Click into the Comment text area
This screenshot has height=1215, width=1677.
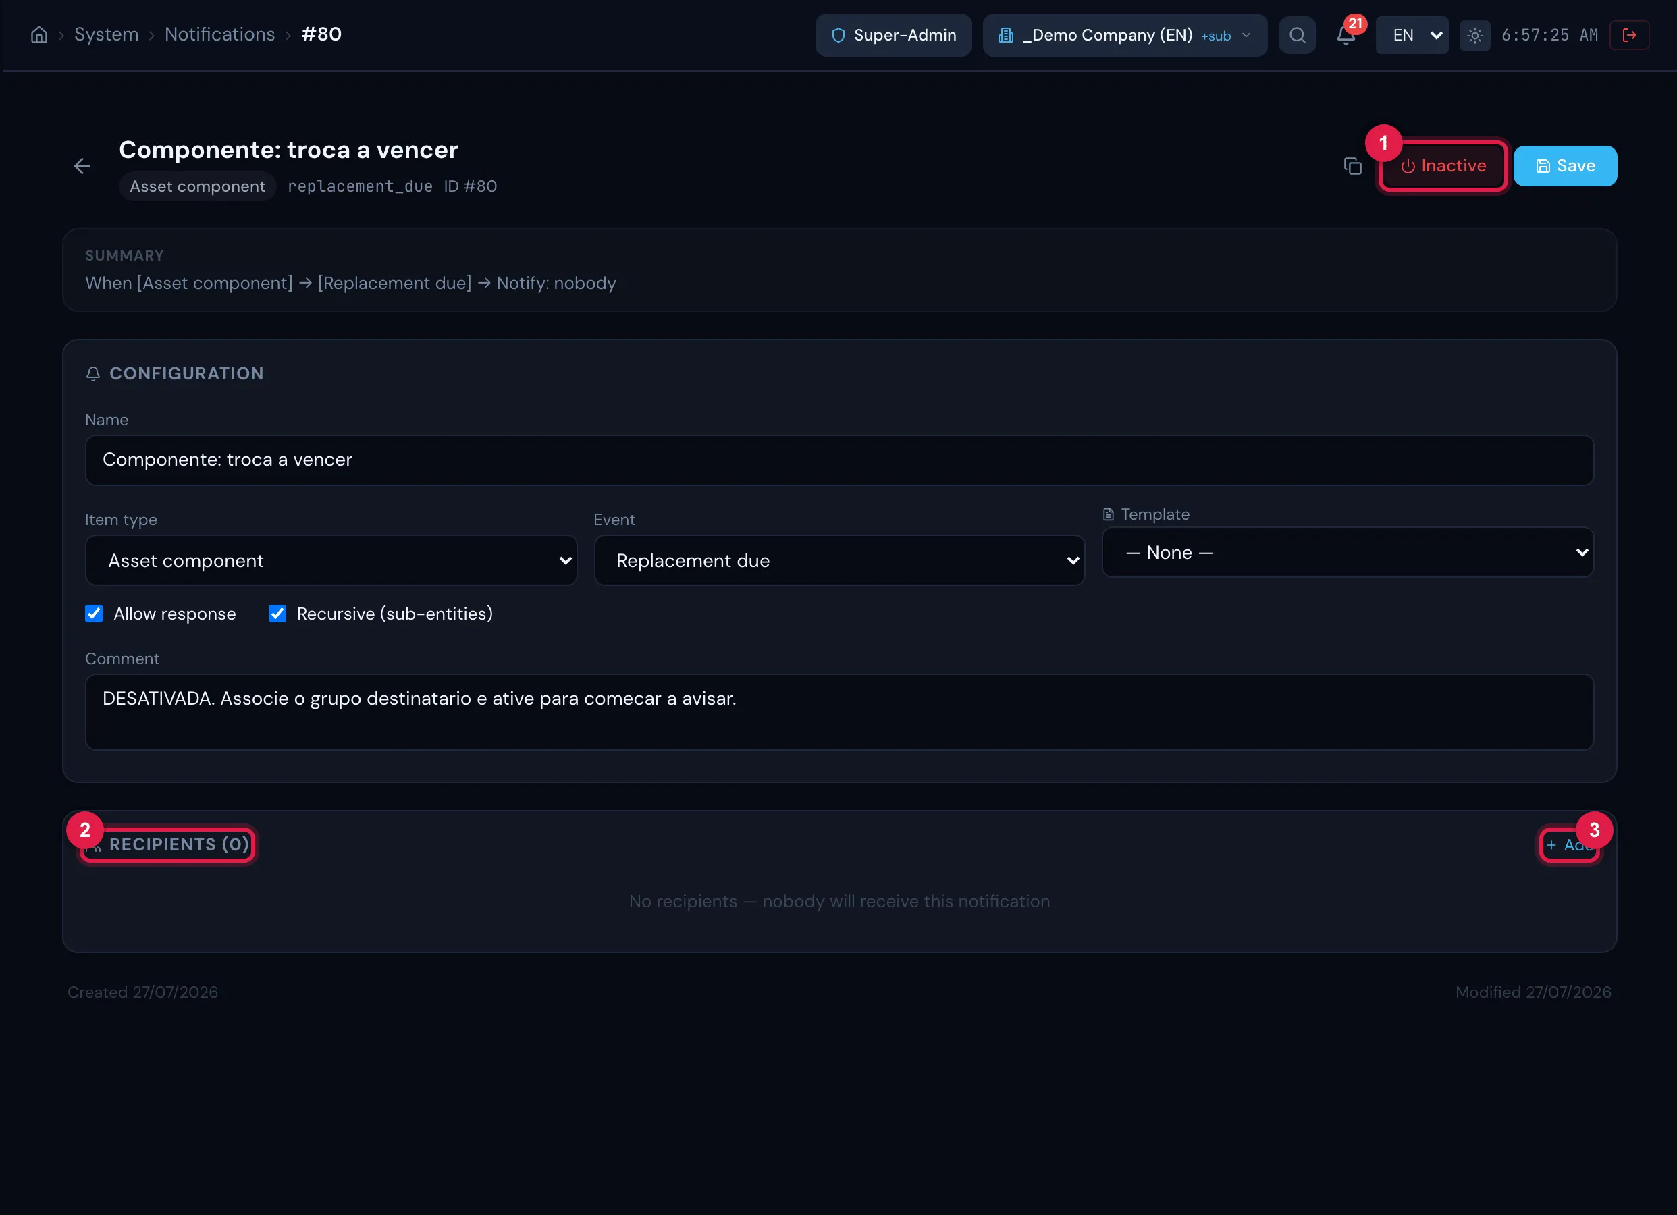(x=839, y=712)
